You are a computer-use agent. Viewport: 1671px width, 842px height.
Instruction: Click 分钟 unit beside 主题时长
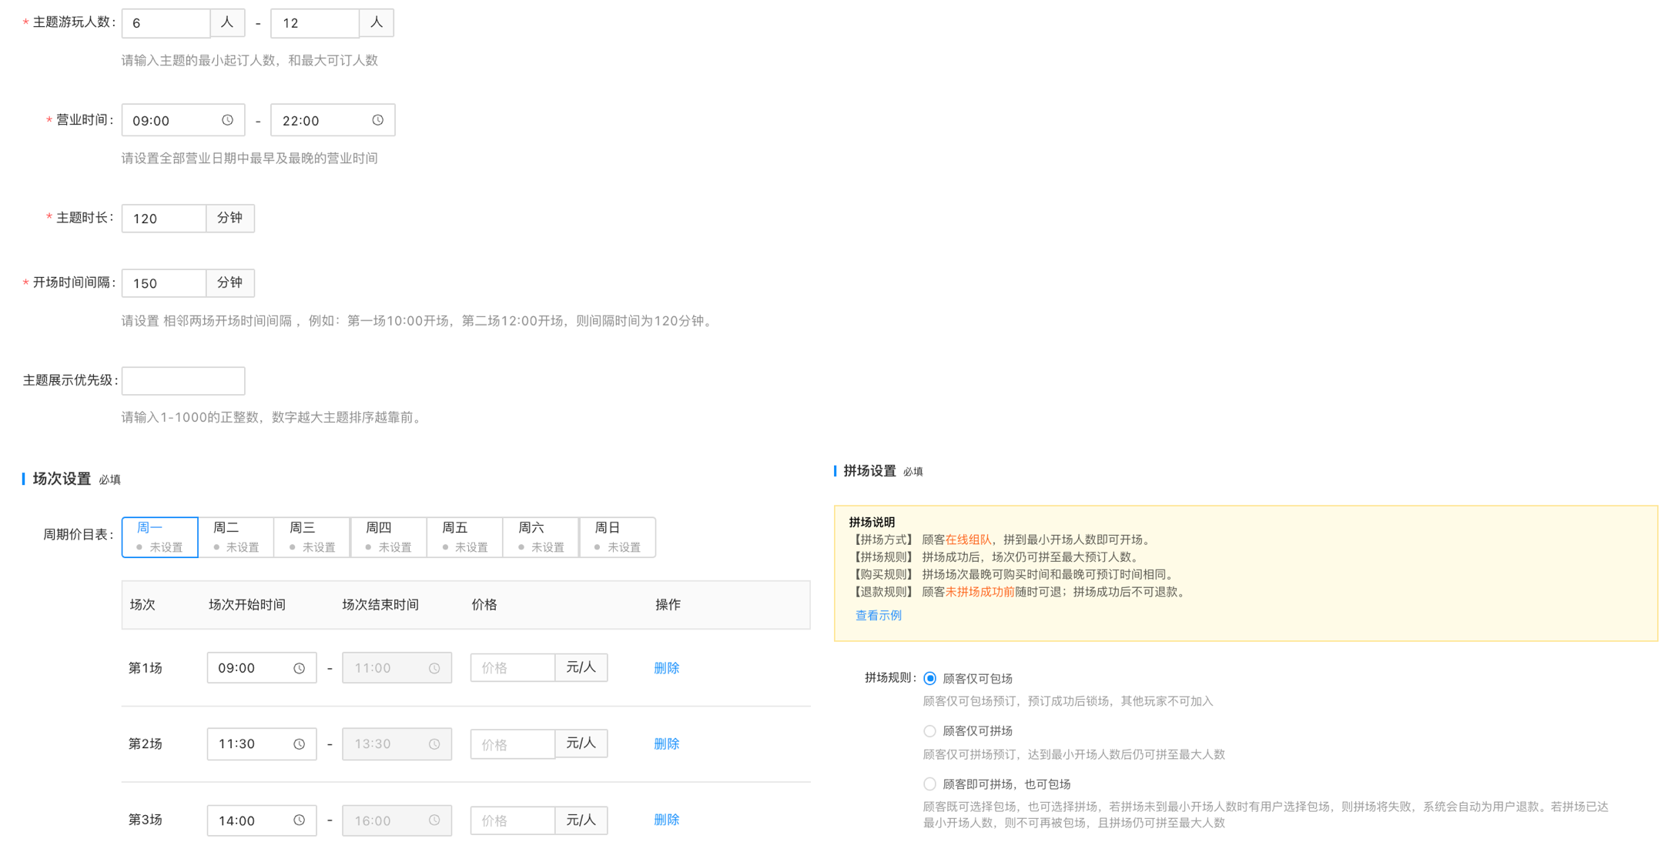pos(230,219)
